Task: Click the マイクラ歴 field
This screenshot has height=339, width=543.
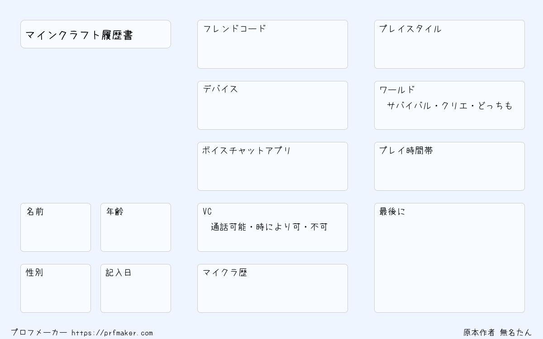Action: click(x=272, y=288)
